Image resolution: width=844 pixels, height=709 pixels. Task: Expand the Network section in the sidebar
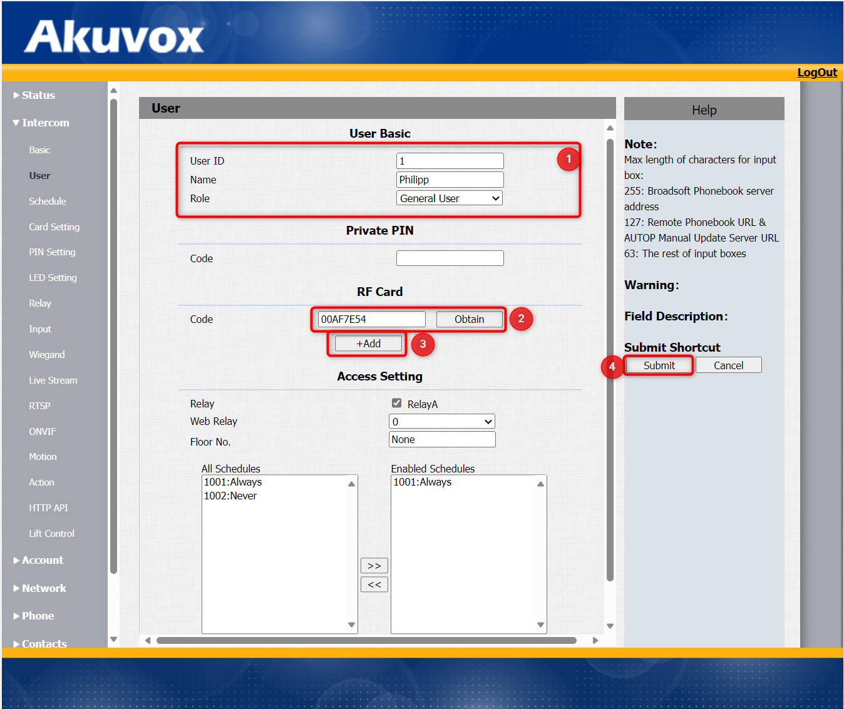coord(44,588)
